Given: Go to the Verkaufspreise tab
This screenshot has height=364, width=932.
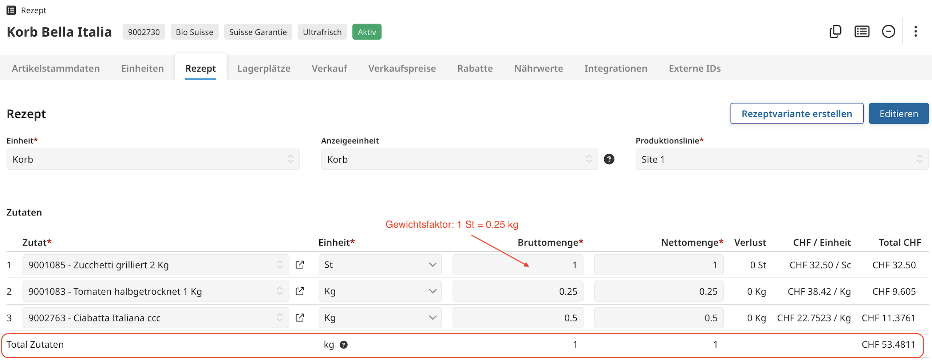Looking at the screenshot, I should pos(402,68).
